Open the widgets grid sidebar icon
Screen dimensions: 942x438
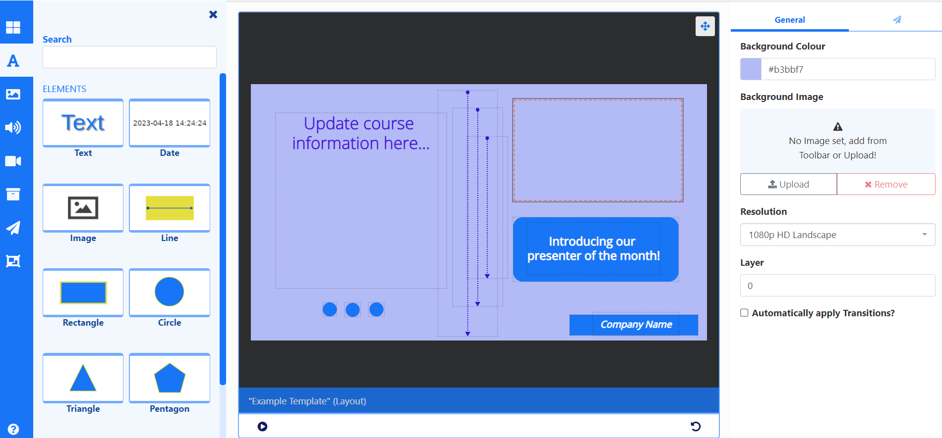13,27
